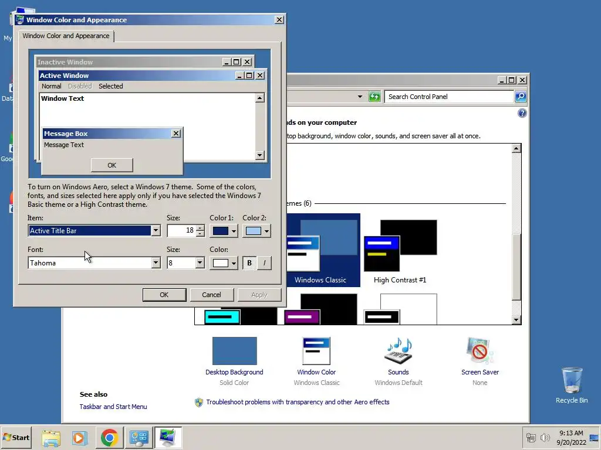
Task: Click the network icon in the system tray
Action: 531,437
